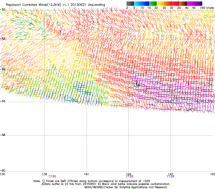215x189 pixels.
Task: Click the '147' longitude axis label
Action: (x=171, y=174)
